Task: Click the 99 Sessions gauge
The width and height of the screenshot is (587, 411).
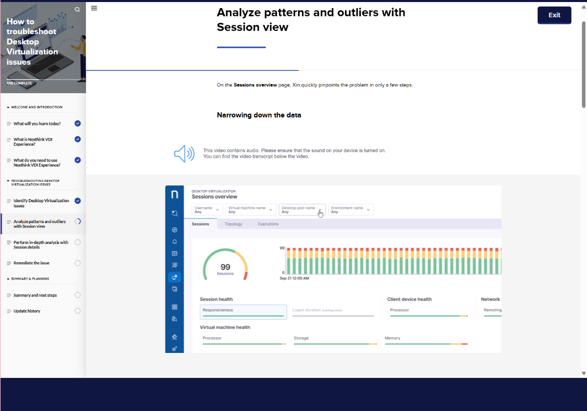Action: [x=225, y=265]
